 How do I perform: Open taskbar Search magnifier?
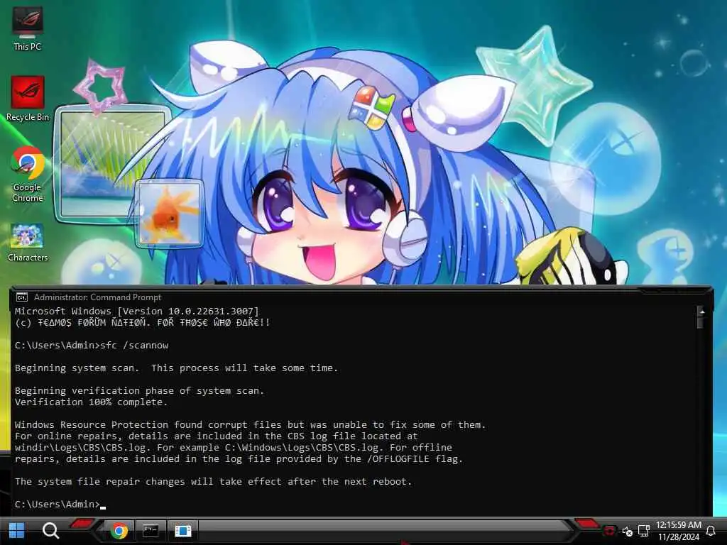[x=50, y=531]
